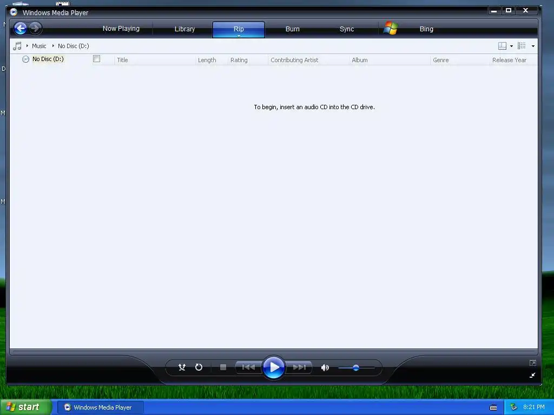The height and width of the screenshot is (415, 554).
Task: Sort by the Length column header
Action: click(212, 60)
